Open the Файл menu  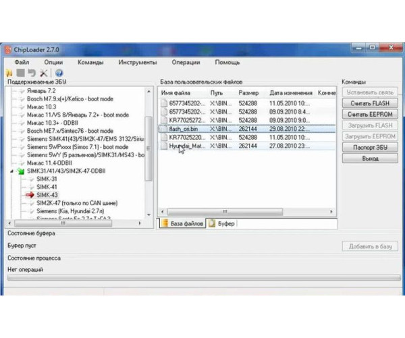(21, 62)
